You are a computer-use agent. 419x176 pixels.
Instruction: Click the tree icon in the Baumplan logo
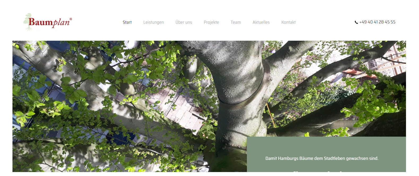click(28, 21)
